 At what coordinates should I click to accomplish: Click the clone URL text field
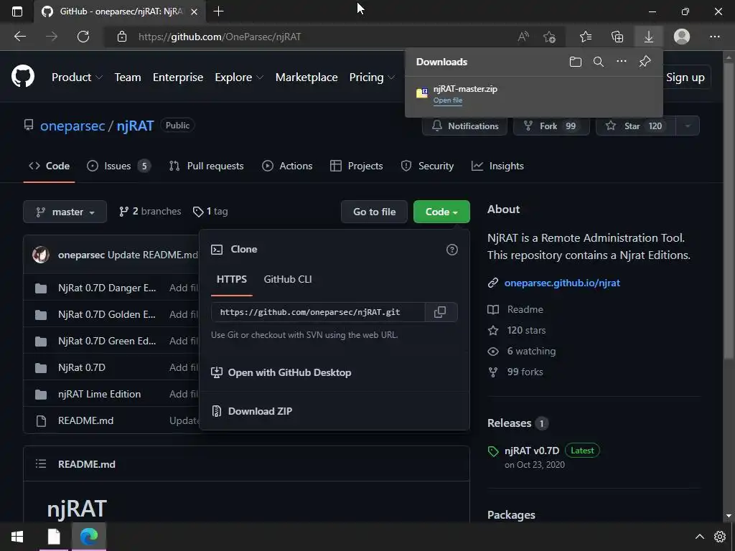point(318,312)
